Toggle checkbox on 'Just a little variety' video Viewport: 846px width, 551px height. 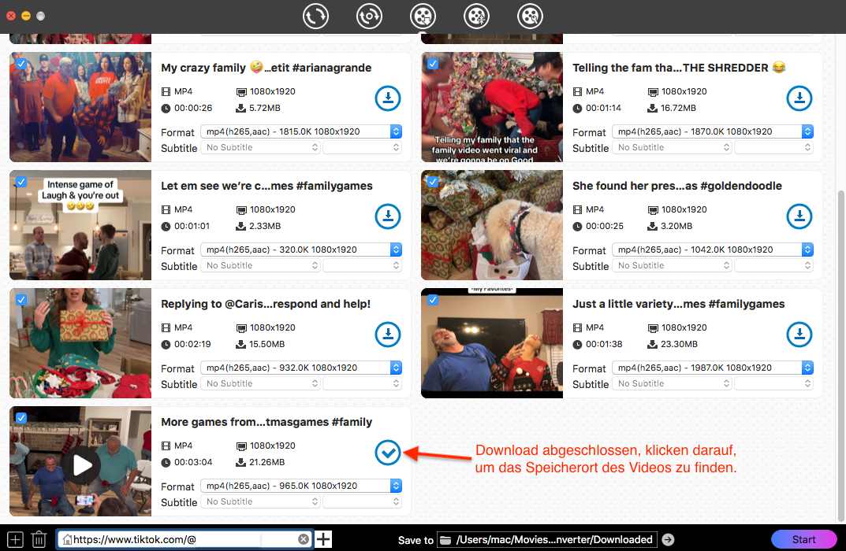[433, 300]
